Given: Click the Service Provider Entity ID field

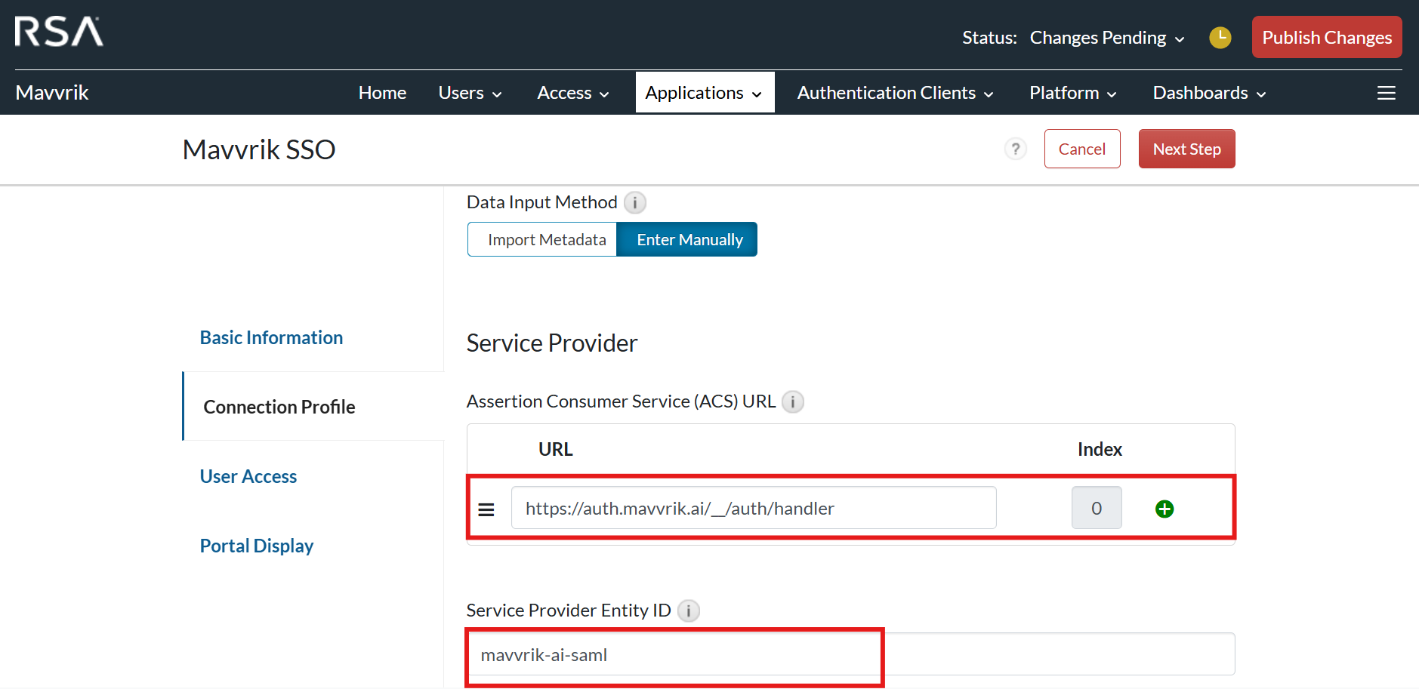Looking at the screenshot, I should click(850, 654).
